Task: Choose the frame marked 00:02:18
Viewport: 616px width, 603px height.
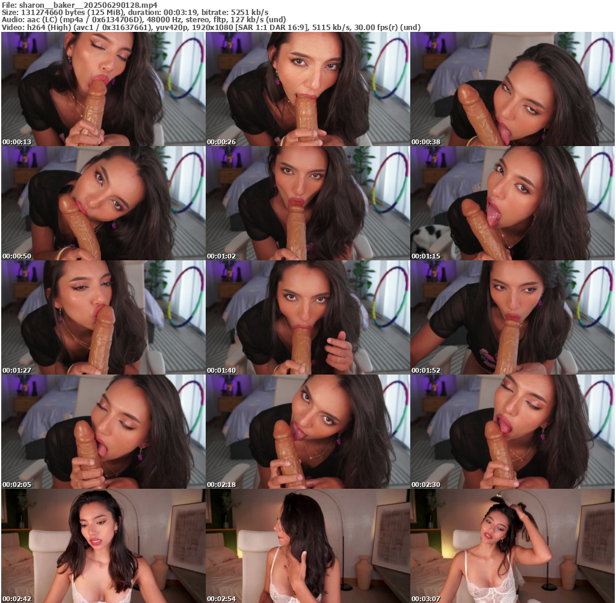Action: point(307,432)
